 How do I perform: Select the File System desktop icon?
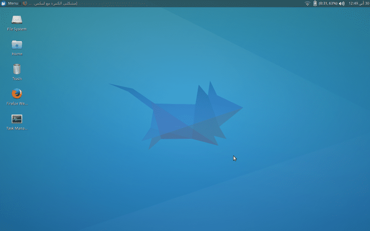click(17, 23)
